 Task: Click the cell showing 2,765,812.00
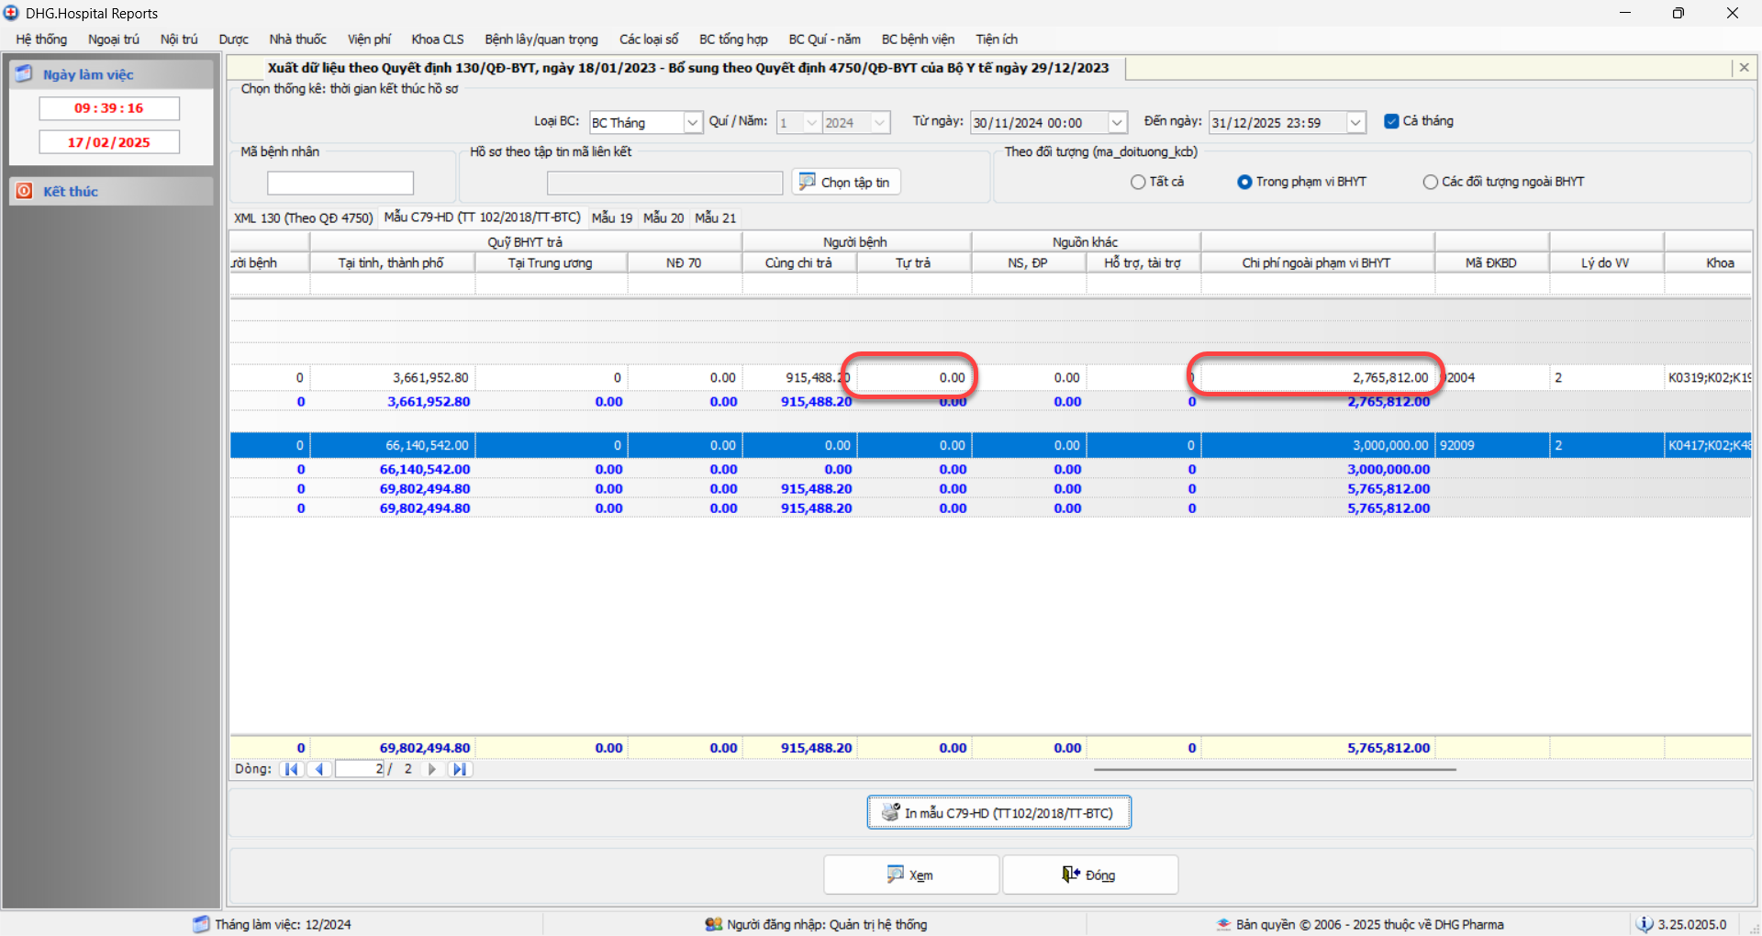click(x=1317, y=377)
